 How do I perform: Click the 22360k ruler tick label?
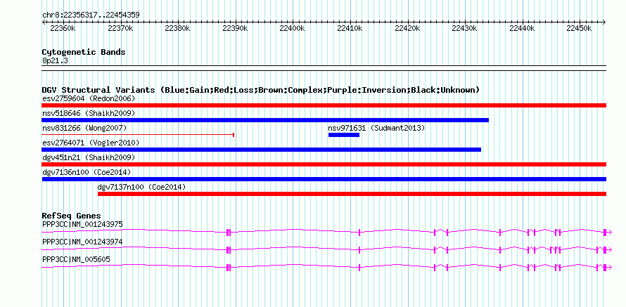63,29
